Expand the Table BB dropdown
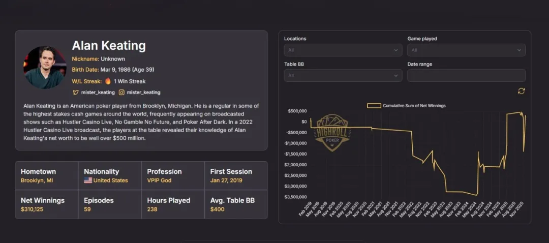The width and height of the screenshot is (549, 243). click(344, 76)
